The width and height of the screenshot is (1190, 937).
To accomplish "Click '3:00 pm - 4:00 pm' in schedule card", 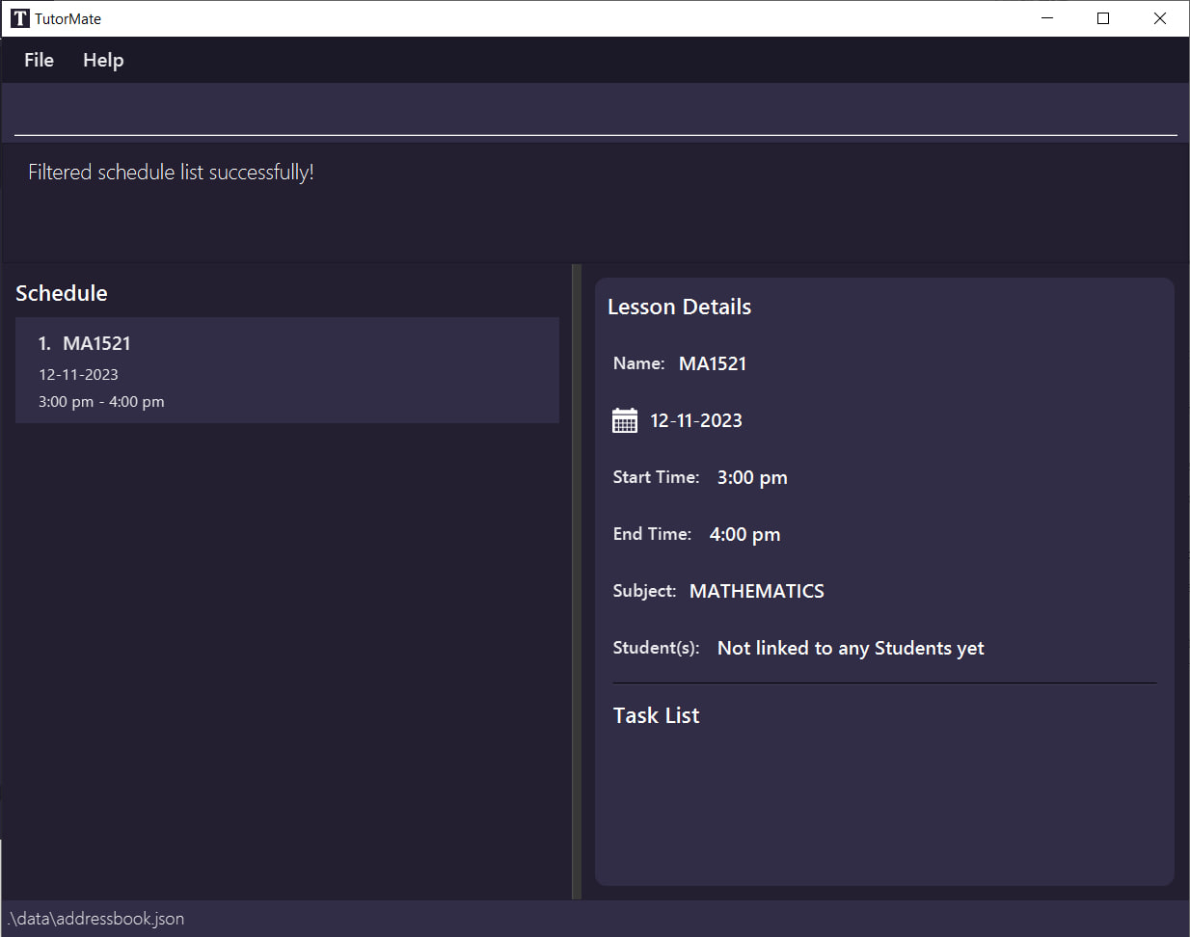I will click(x=101, y=402).
